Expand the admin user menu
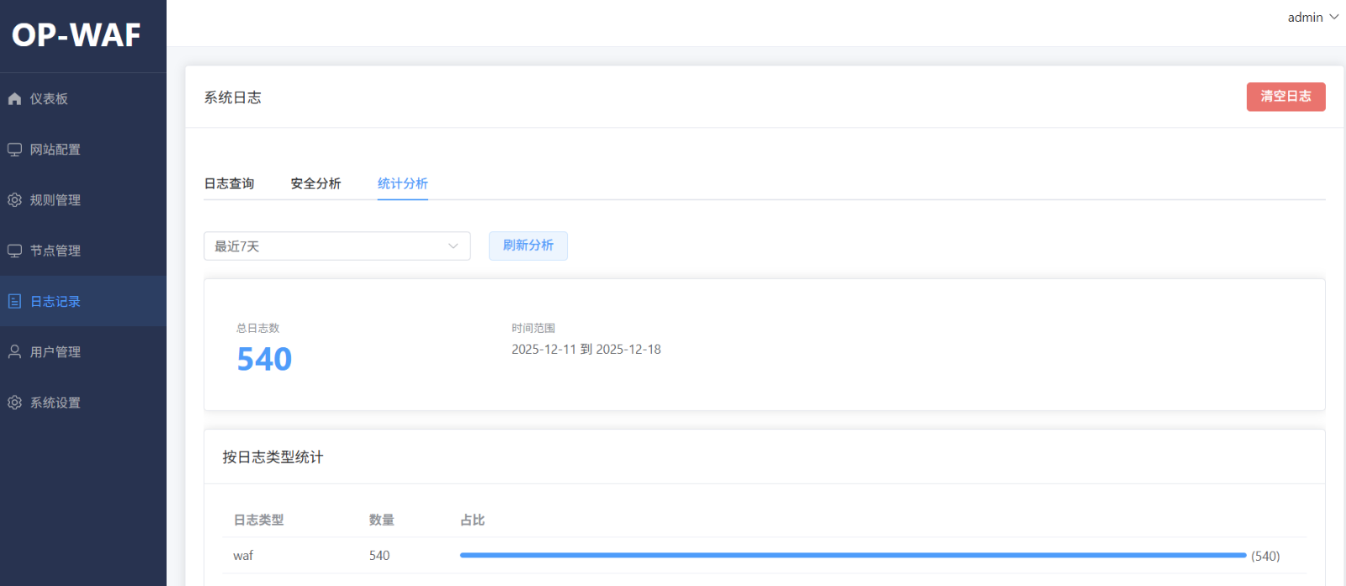Image resolution: width=1346 pixels, height=586 pixels. (x=1312, y=18)
